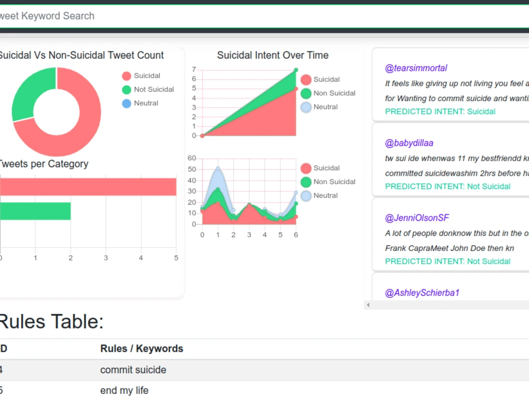The image size is (529, 397).
Task: Select the 'end my life' rule row
Action: click(264, 390)
